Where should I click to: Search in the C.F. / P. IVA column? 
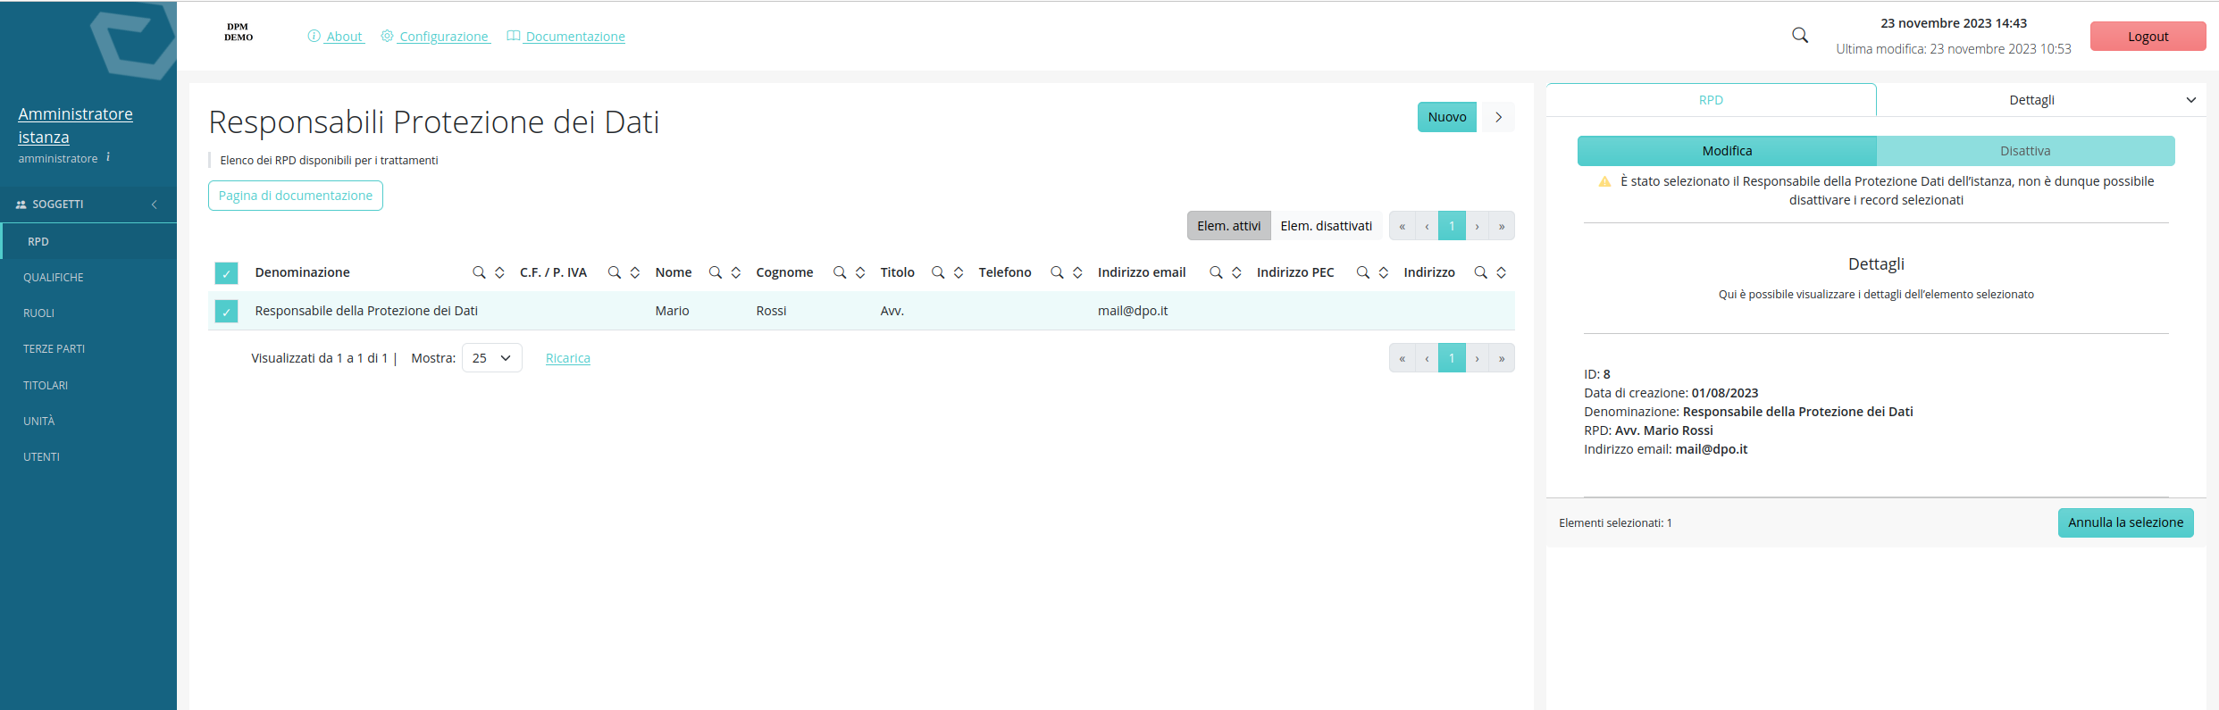tap(615, 272)
